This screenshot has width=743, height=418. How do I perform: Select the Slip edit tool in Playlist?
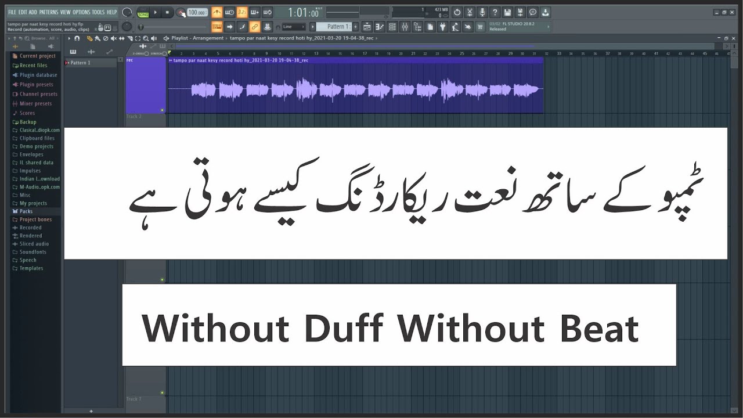click(122, 38)
